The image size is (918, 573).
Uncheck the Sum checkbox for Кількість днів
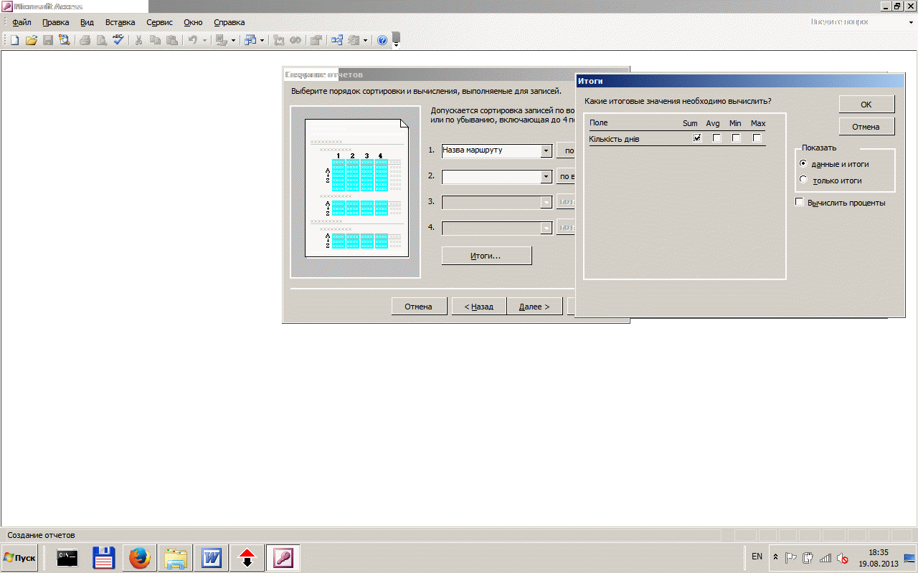pyautogui.click(x=696, y=138)
